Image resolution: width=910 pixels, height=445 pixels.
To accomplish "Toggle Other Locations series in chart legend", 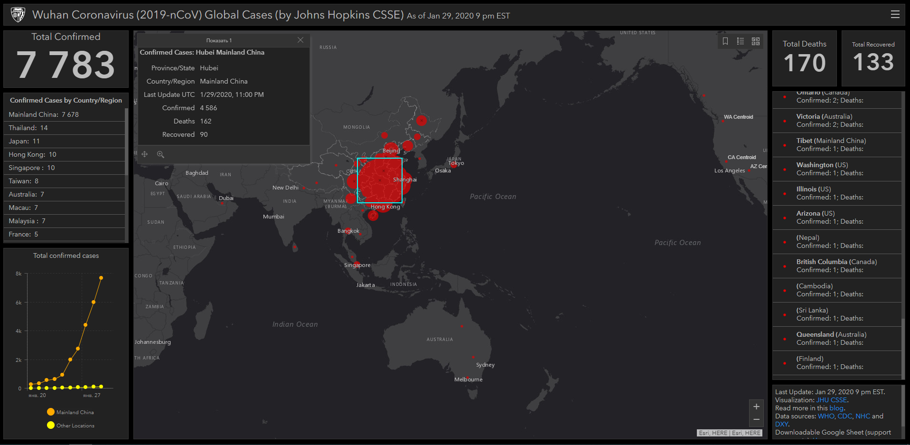I will [71, 426].
